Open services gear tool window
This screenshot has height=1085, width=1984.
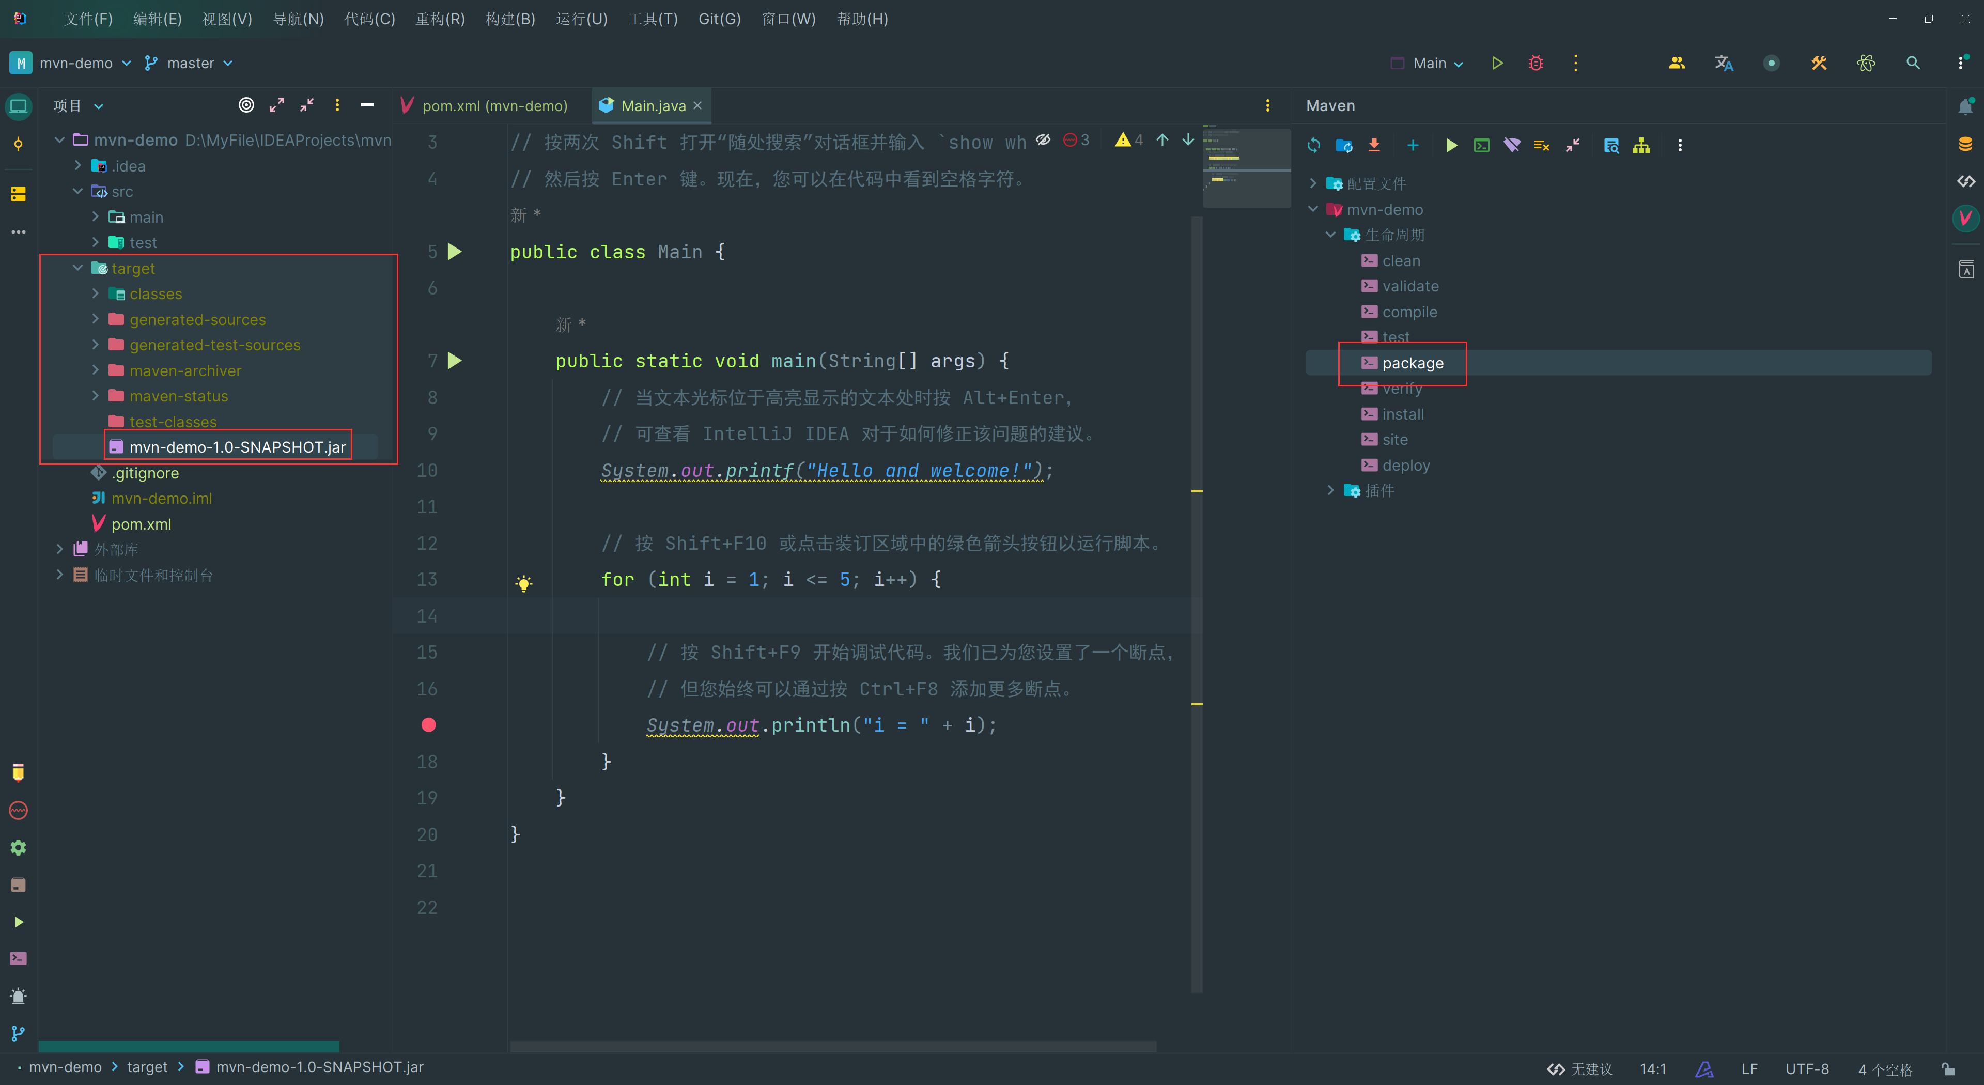click(x=19, y=848)
